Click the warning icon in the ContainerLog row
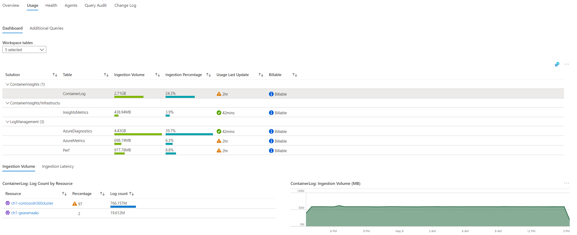Screen dimensions: 577x235 [x=219, y=94]
